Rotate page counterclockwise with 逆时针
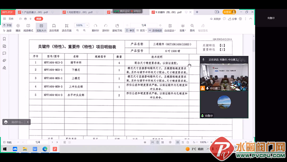Viewport: 287px width, 162px height. 106,27
